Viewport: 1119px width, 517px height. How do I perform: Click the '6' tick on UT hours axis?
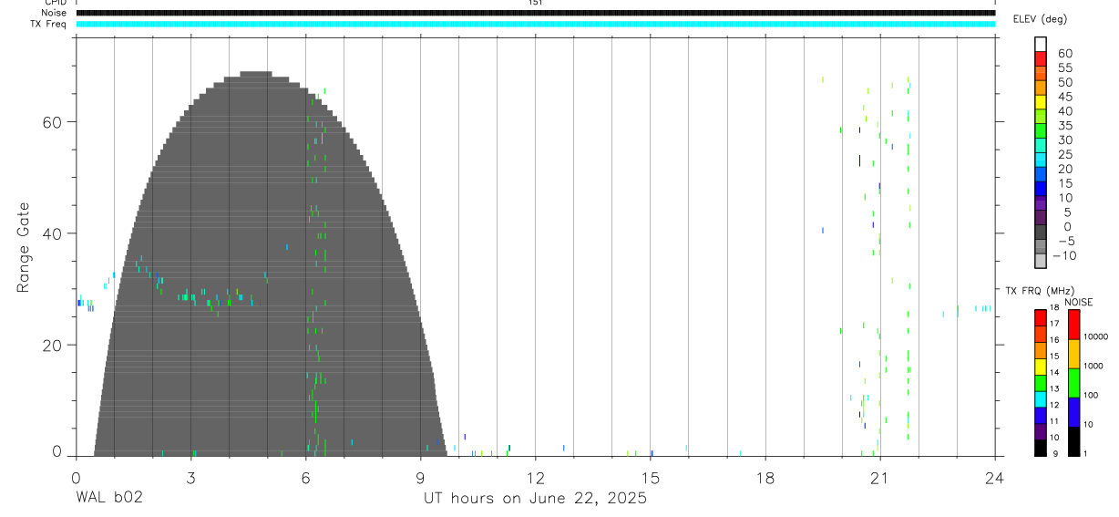point(306,477)
